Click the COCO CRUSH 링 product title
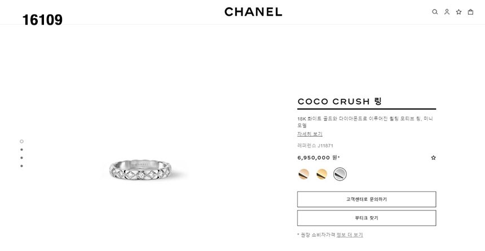This screenshot has width=485, height=251. [x=339, y=101]
